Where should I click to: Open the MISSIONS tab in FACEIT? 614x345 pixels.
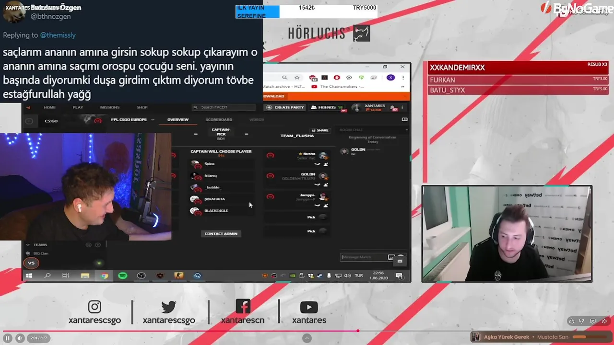click(110, 107)
